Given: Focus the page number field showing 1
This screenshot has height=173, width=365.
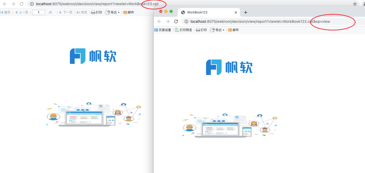Looking at the screenshot, I should (39, 12).
